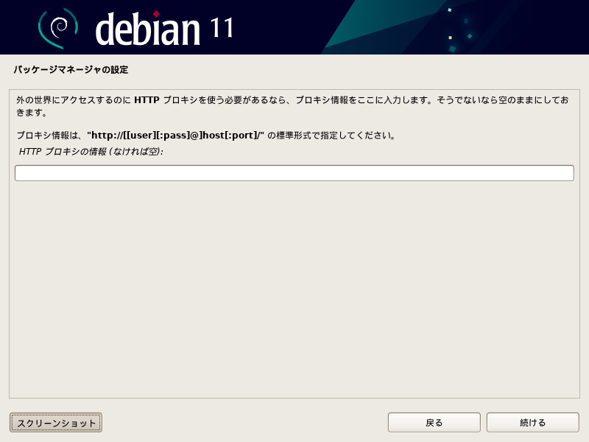Viewport: 589px width, 442px height.
Task: Click the paragraph starting 外の世界にアクセスするのに
Action: pos(292,106)
